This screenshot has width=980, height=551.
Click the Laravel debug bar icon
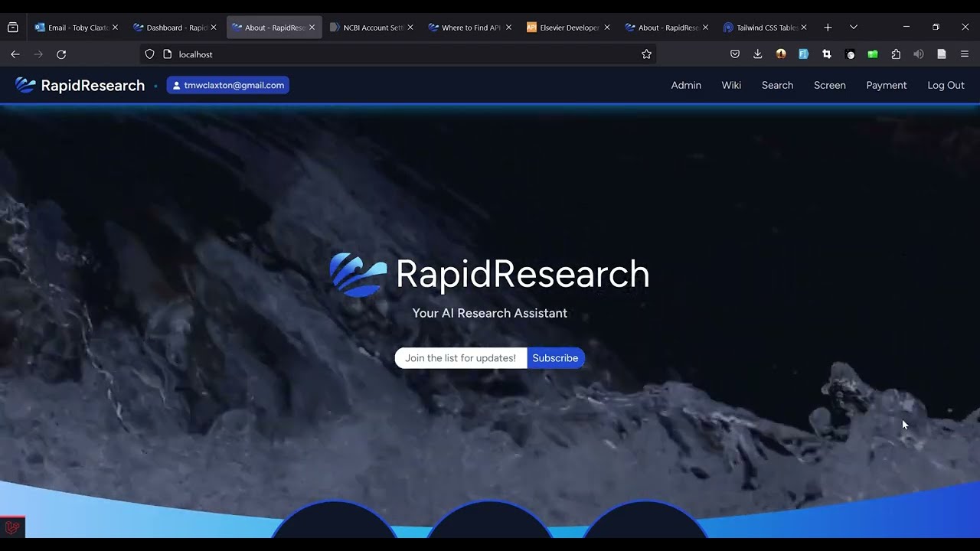[12, 527]
